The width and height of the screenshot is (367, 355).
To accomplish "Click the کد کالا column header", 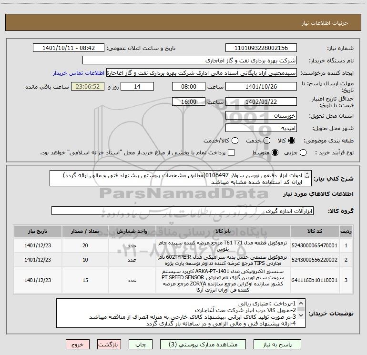I will (x=315, y=232).
